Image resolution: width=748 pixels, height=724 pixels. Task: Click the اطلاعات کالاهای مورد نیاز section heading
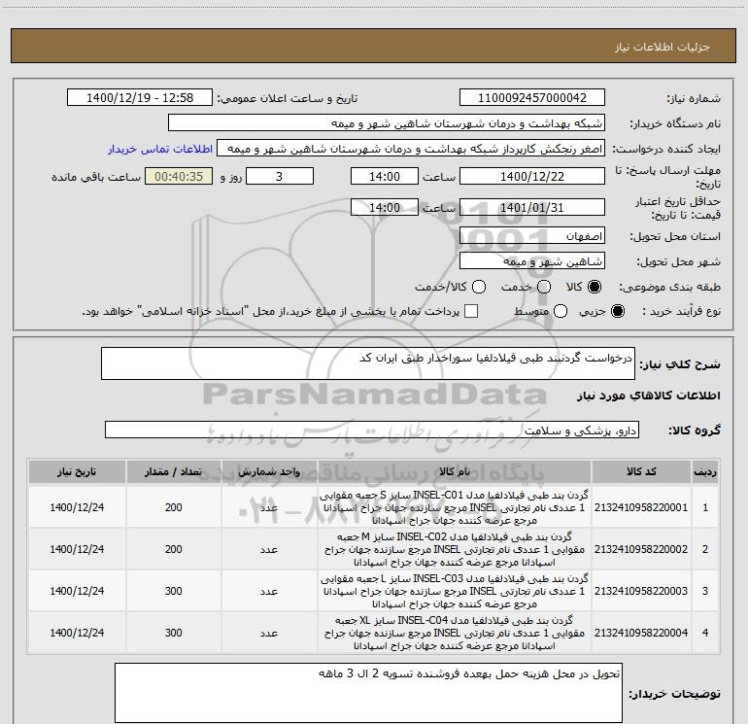tap(649, 396)
